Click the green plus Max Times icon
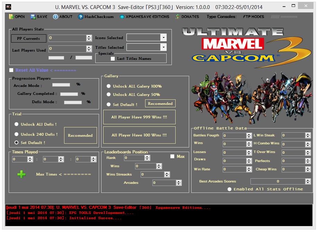This screenshot has width=318, height=233. tap(21, 174)
